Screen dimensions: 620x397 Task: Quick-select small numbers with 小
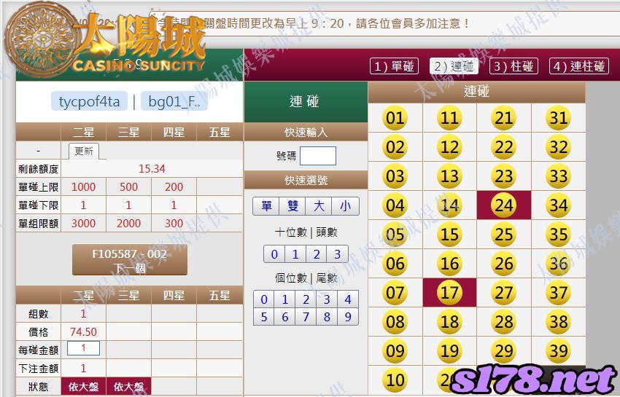tap(345, 206)
